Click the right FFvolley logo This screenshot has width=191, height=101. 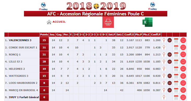152,6
